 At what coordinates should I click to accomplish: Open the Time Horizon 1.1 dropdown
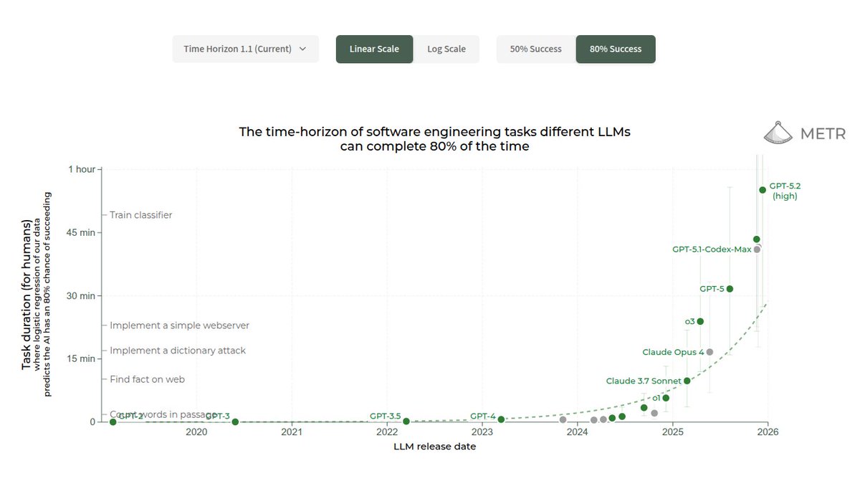click(245, 49)
